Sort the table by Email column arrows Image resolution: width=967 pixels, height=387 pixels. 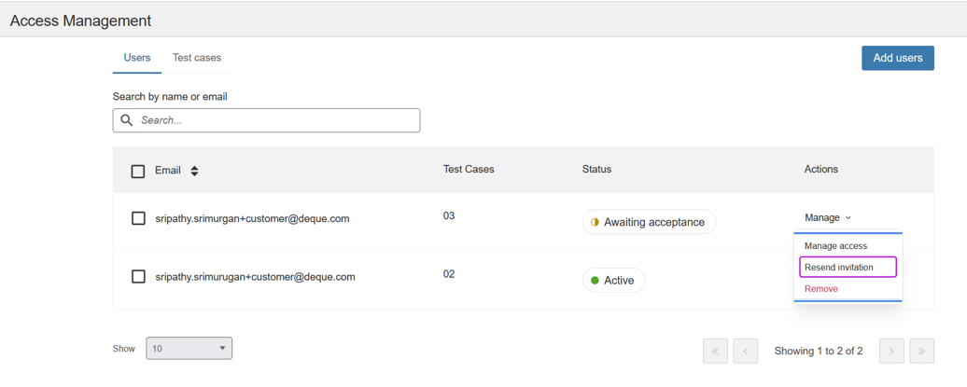coord(194,171)
